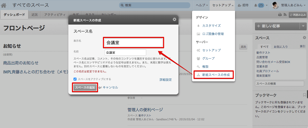308x128 pixels.
Task: Click the notification bell icon
Action: click(x=256, y=5)
